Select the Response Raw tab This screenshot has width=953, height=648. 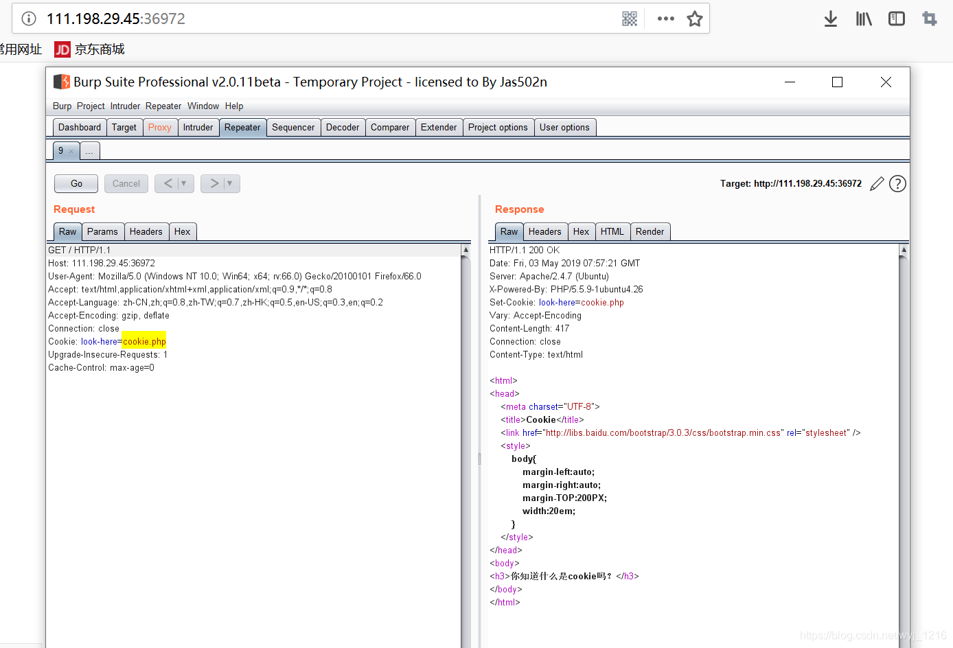click(x=509, y=232)
